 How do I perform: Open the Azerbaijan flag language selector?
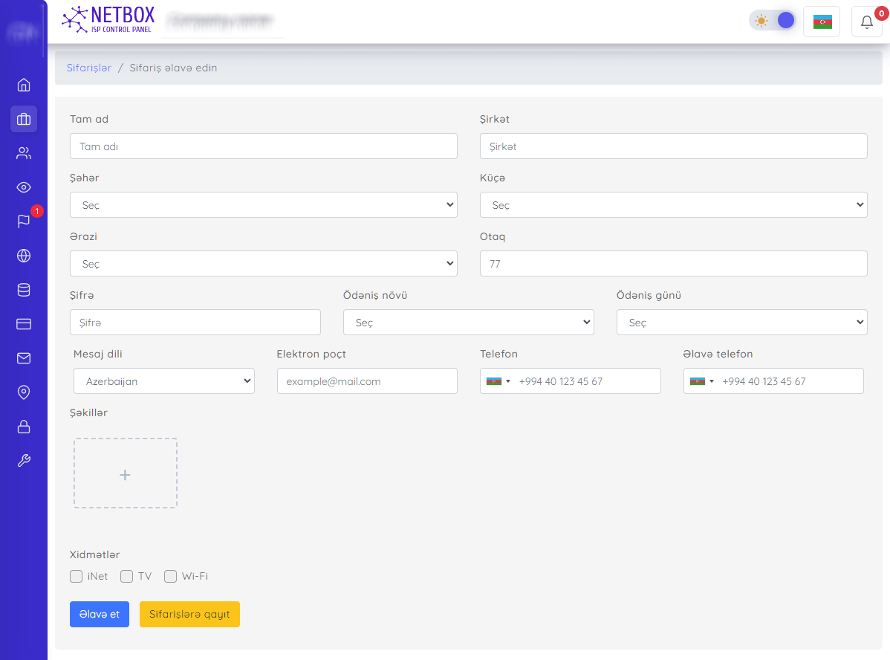(822, 22)
